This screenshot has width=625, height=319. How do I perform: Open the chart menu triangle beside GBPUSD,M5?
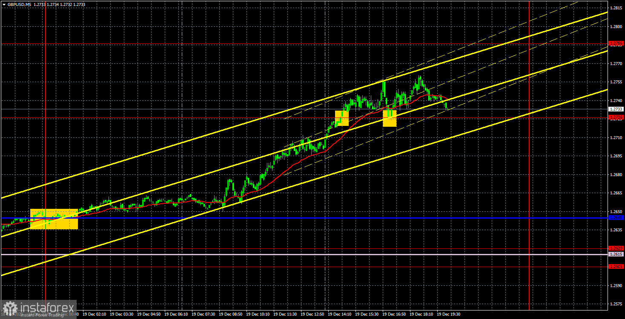coord(4,4)
